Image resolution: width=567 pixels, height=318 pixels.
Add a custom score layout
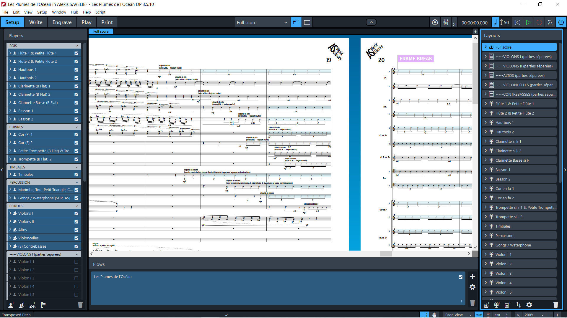coord(508,305)
